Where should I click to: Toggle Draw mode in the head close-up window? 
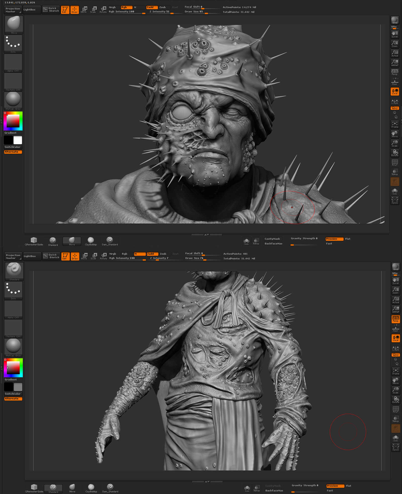coord(75,10)
